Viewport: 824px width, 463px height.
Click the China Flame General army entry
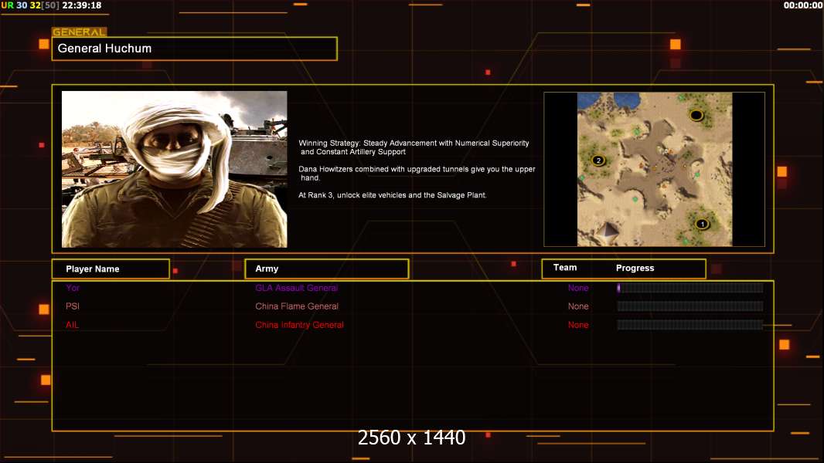click(297, 306)
